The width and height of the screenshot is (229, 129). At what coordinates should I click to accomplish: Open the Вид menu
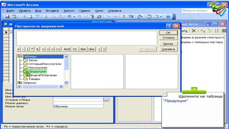38,11
